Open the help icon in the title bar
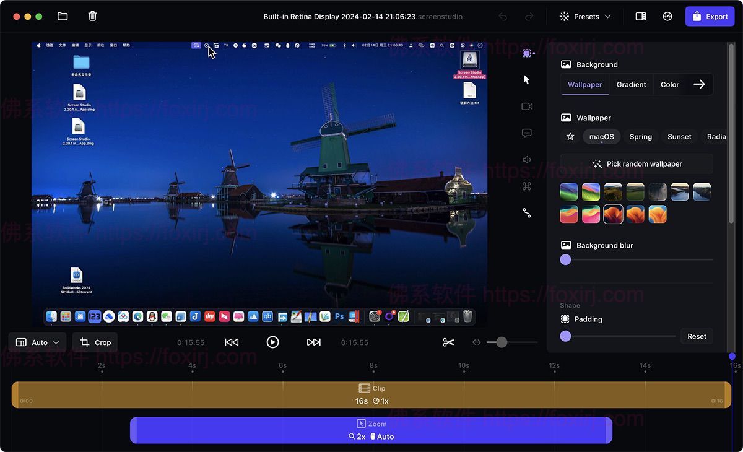The image size is (743, 452). (x=667, y=16)
